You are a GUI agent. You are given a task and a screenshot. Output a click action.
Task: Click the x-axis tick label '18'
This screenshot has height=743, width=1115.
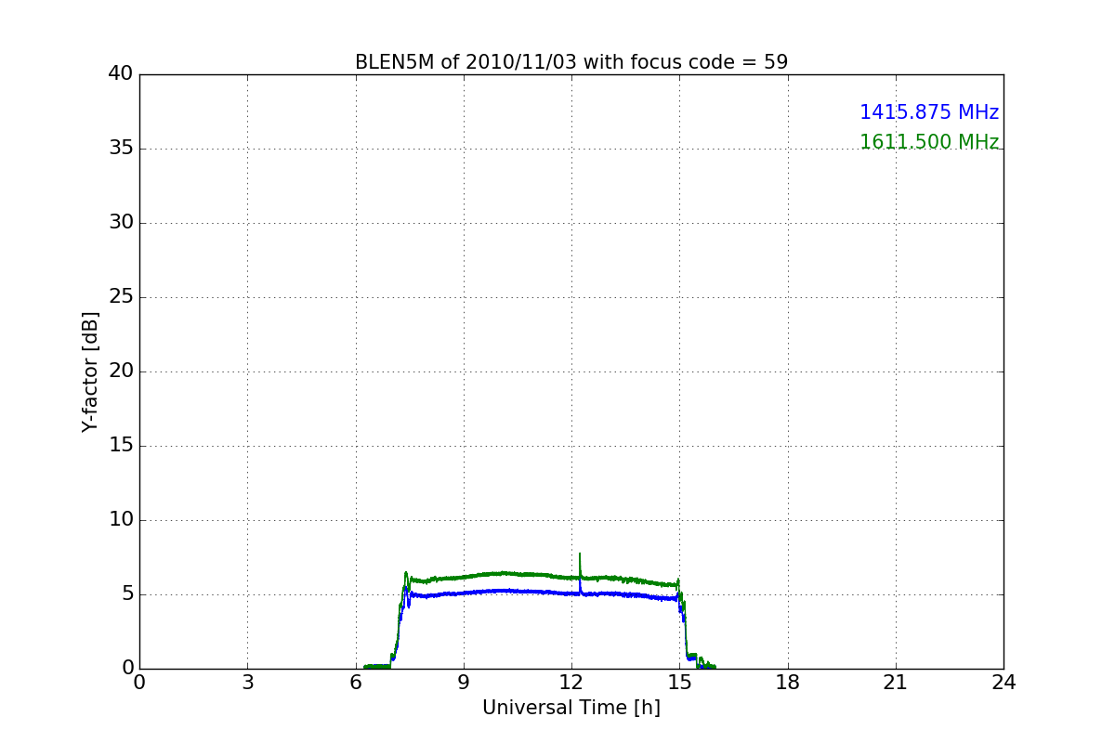click(x=788, y=683)
